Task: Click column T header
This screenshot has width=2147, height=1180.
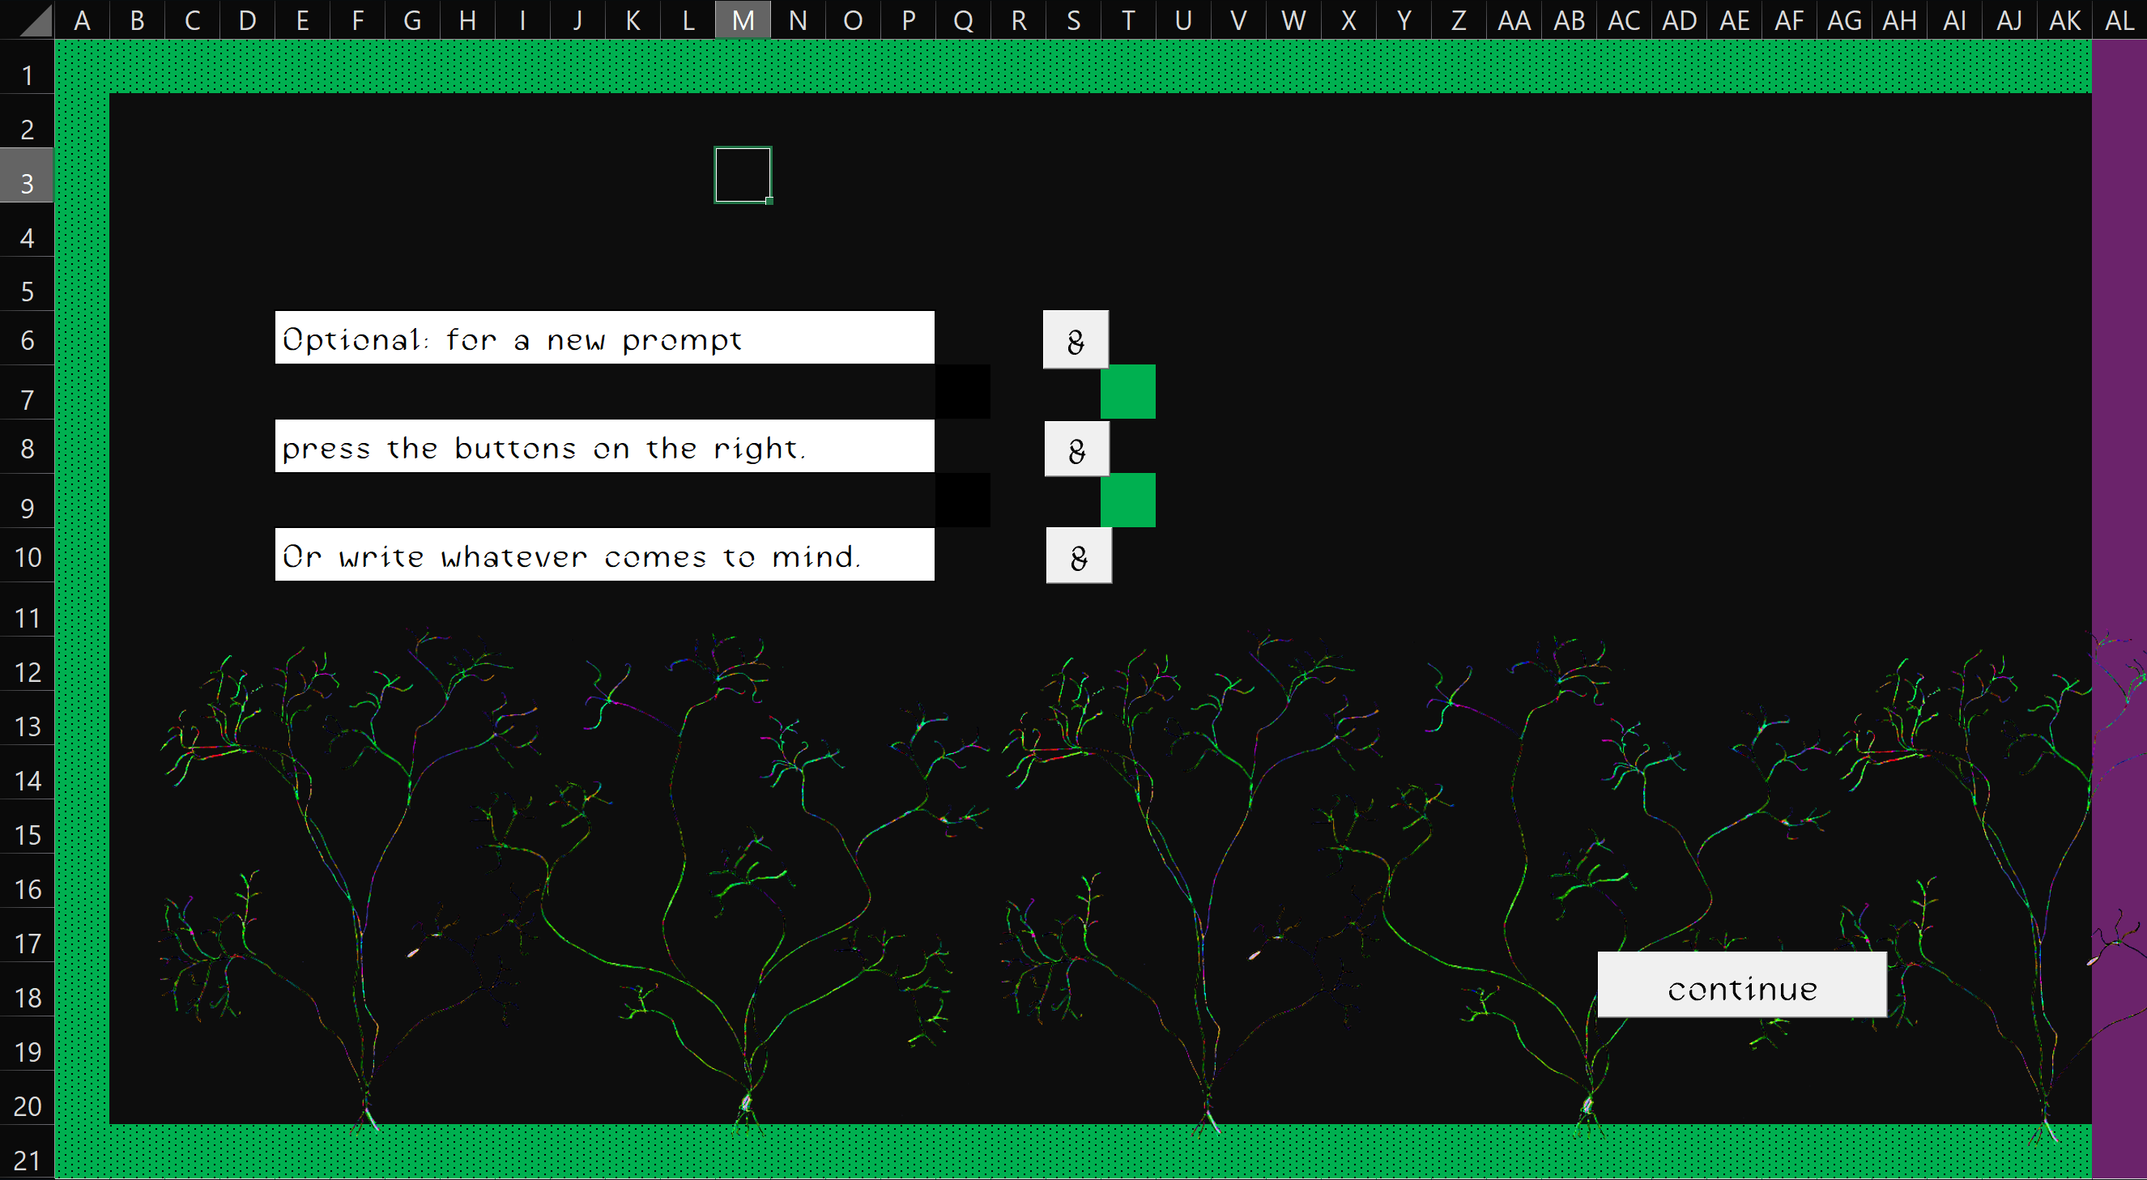Action: 1127,20
